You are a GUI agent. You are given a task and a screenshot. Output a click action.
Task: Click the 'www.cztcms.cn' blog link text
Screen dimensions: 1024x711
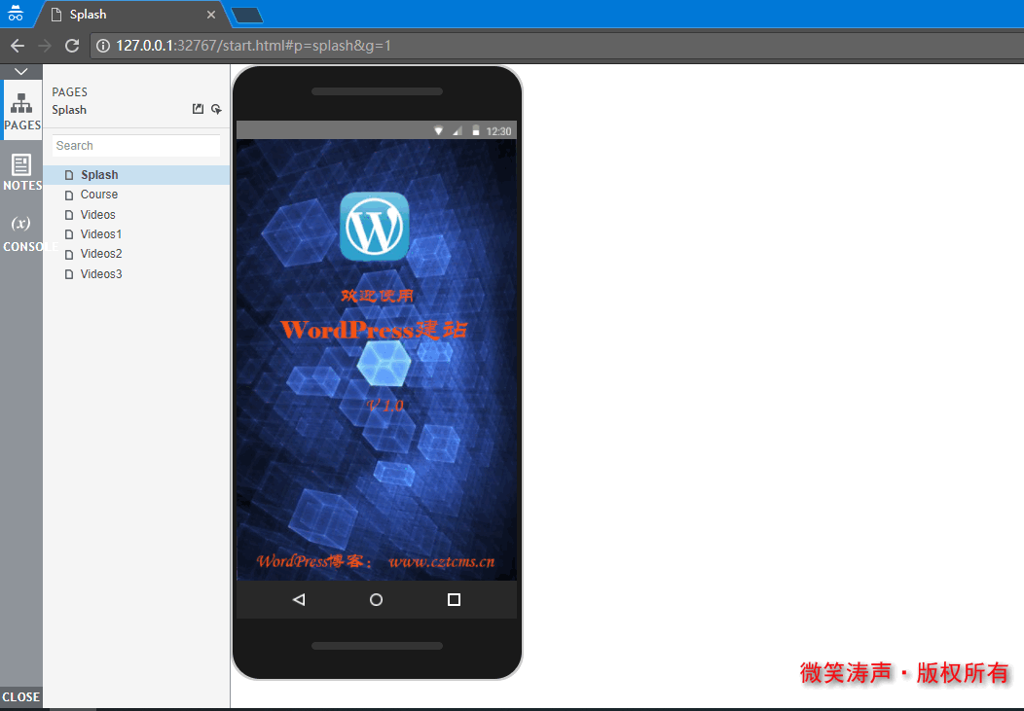[x=442, y=561]
